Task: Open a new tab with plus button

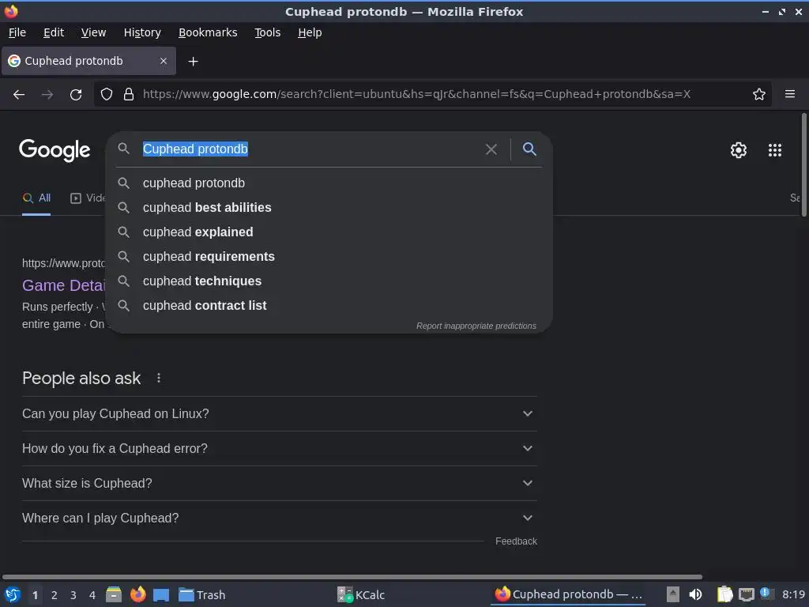Action: coord(193,62)
